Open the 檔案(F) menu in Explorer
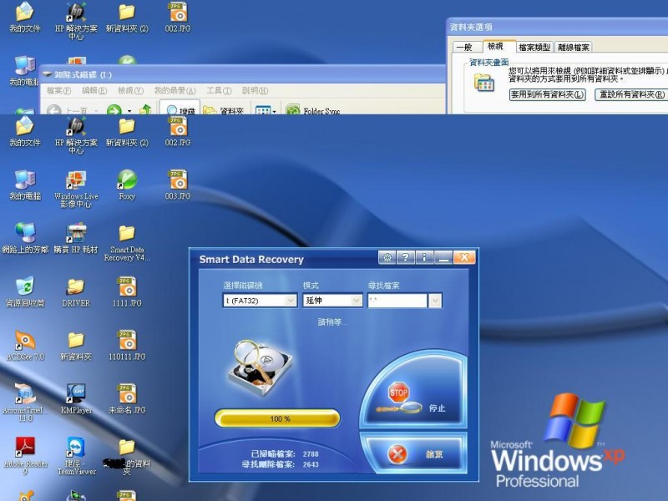Image resolution: width=668 pixels, height=501 pixels. (58, 90)
